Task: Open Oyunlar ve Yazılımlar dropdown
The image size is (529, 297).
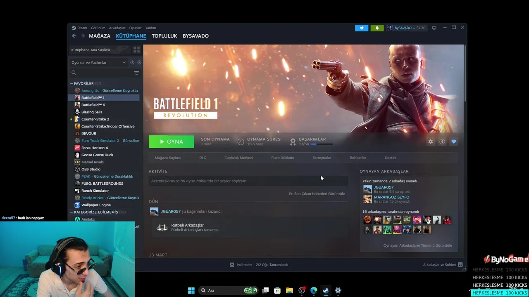Action: click(x=98, y=62)
